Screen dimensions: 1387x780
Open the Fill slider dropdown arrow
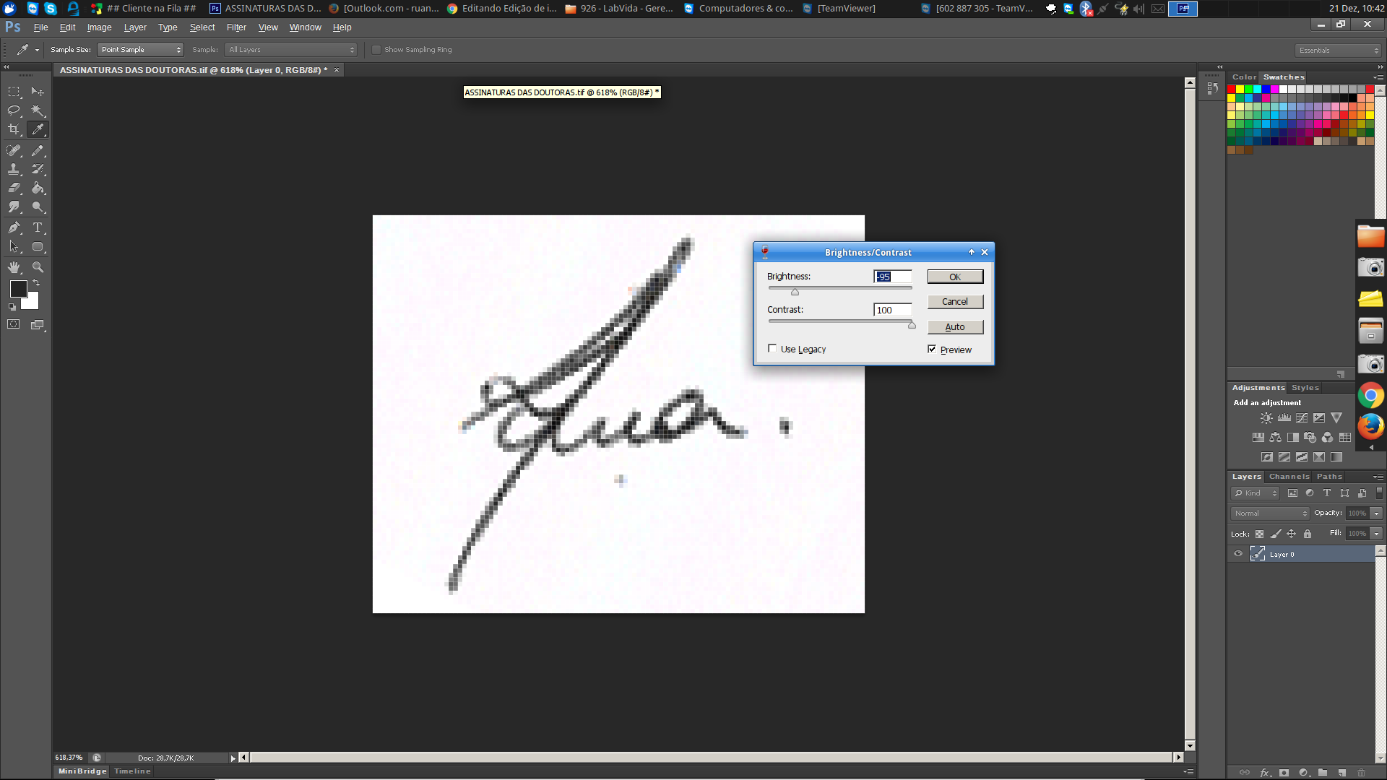point(1377,534)
